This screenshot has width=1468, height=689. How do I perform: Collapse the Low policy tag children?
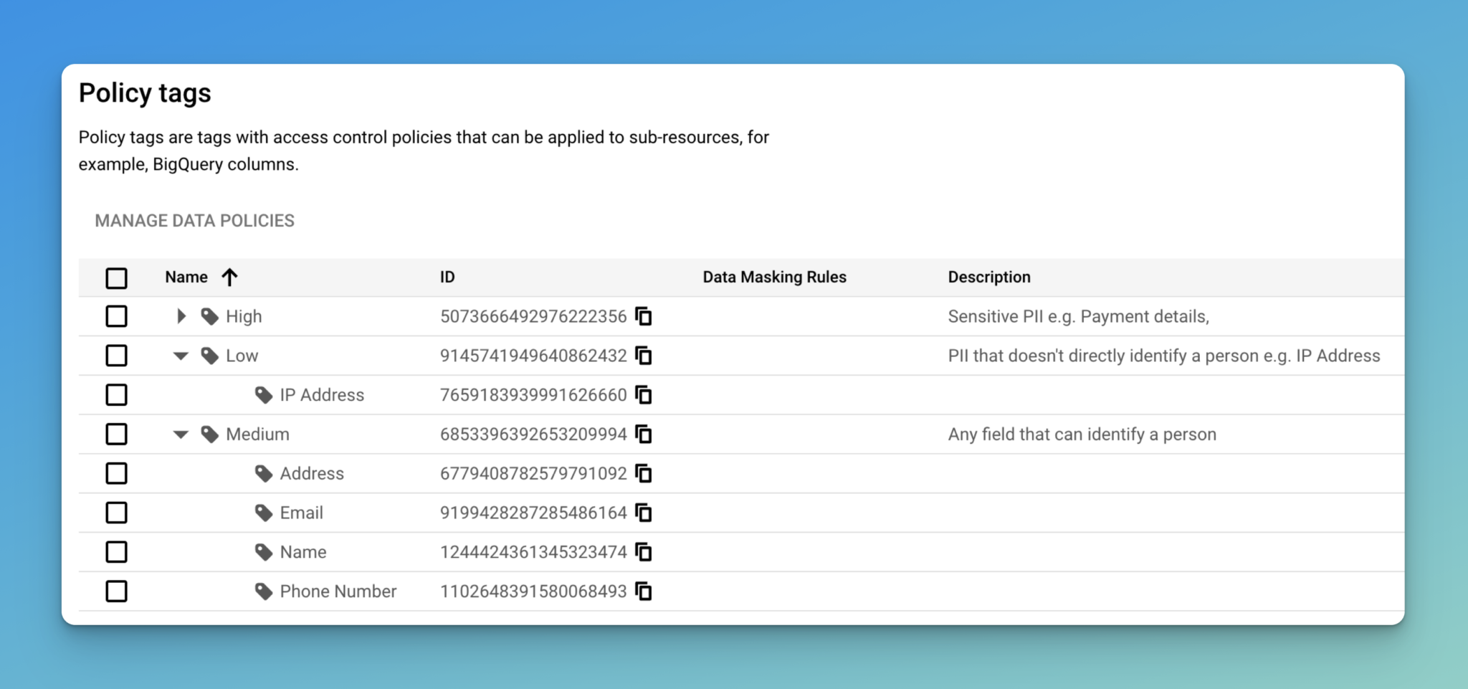click(181, 356)
